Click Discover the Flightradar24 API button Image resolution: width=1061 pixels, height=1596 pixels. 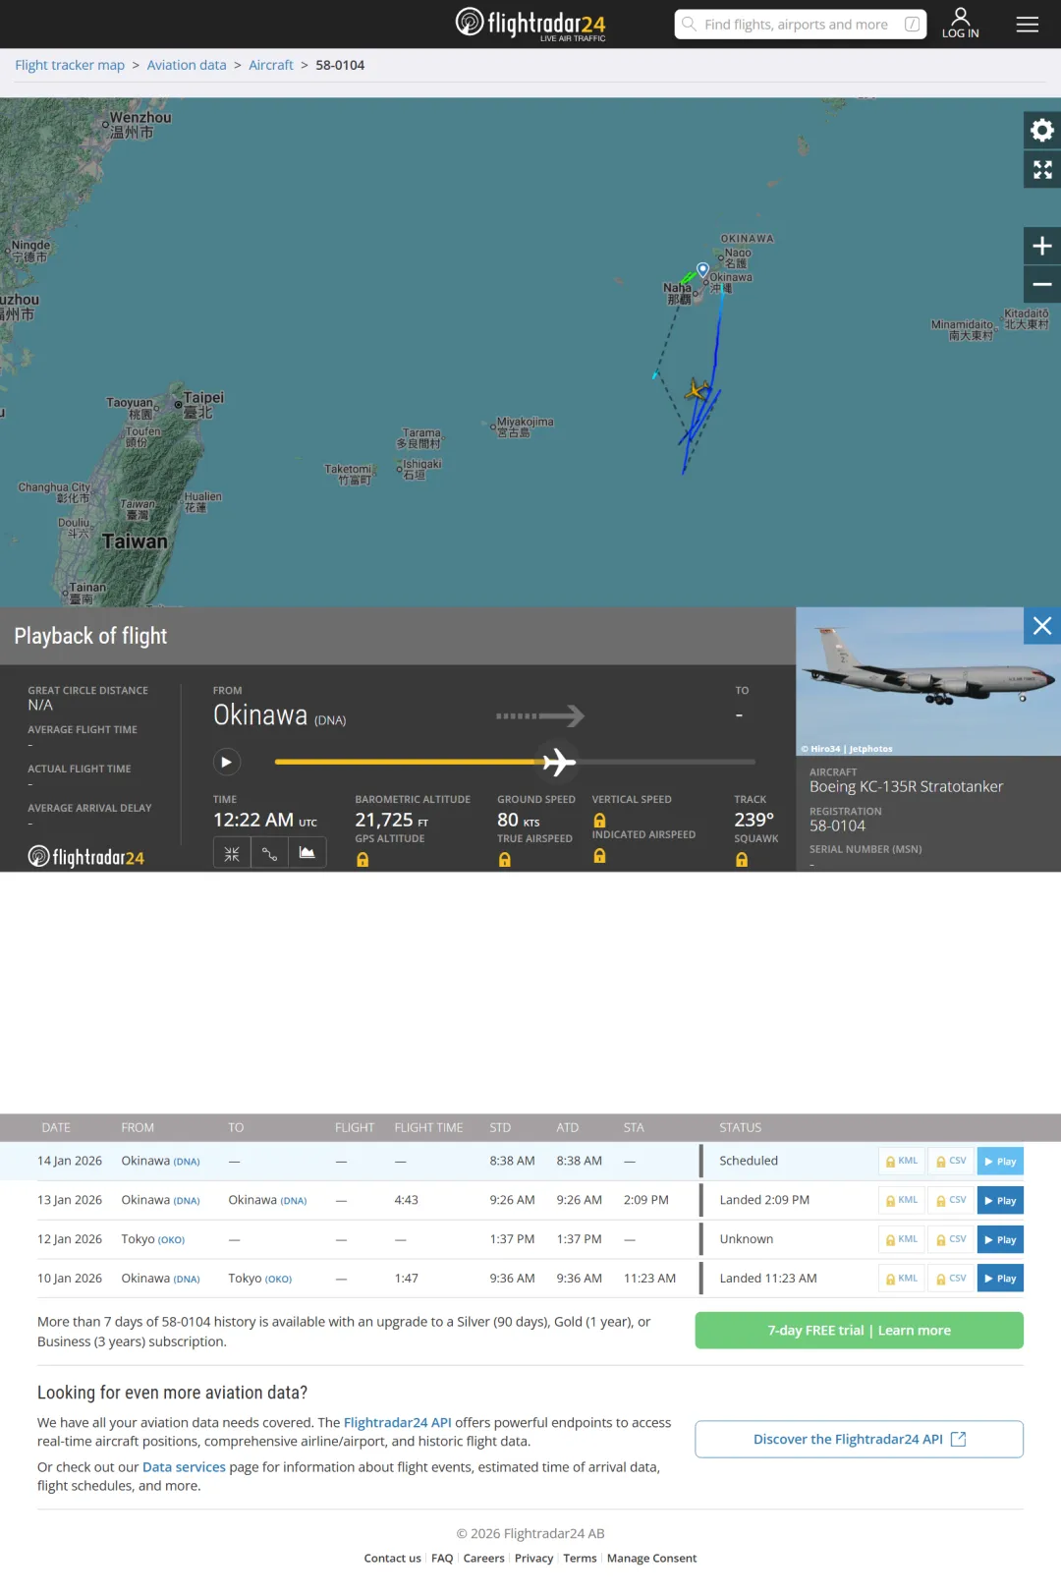(859, 1439)
